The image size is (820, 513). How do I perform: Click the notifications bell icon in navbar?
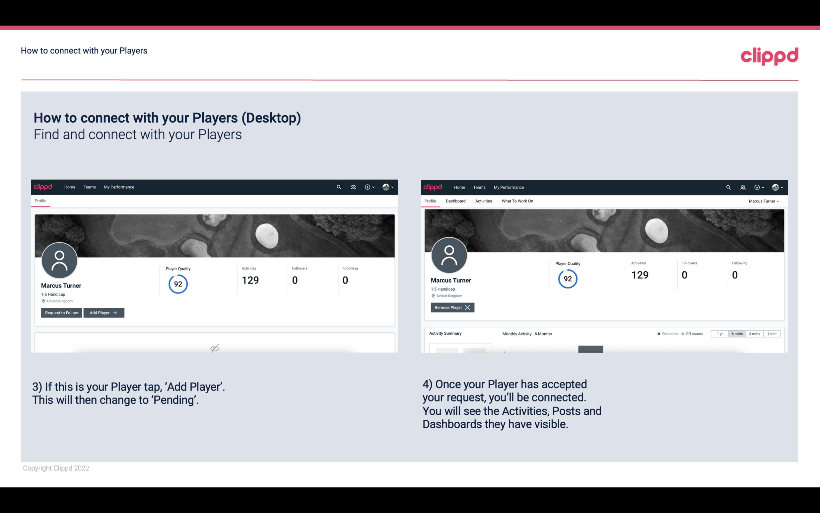click(352, 187)
